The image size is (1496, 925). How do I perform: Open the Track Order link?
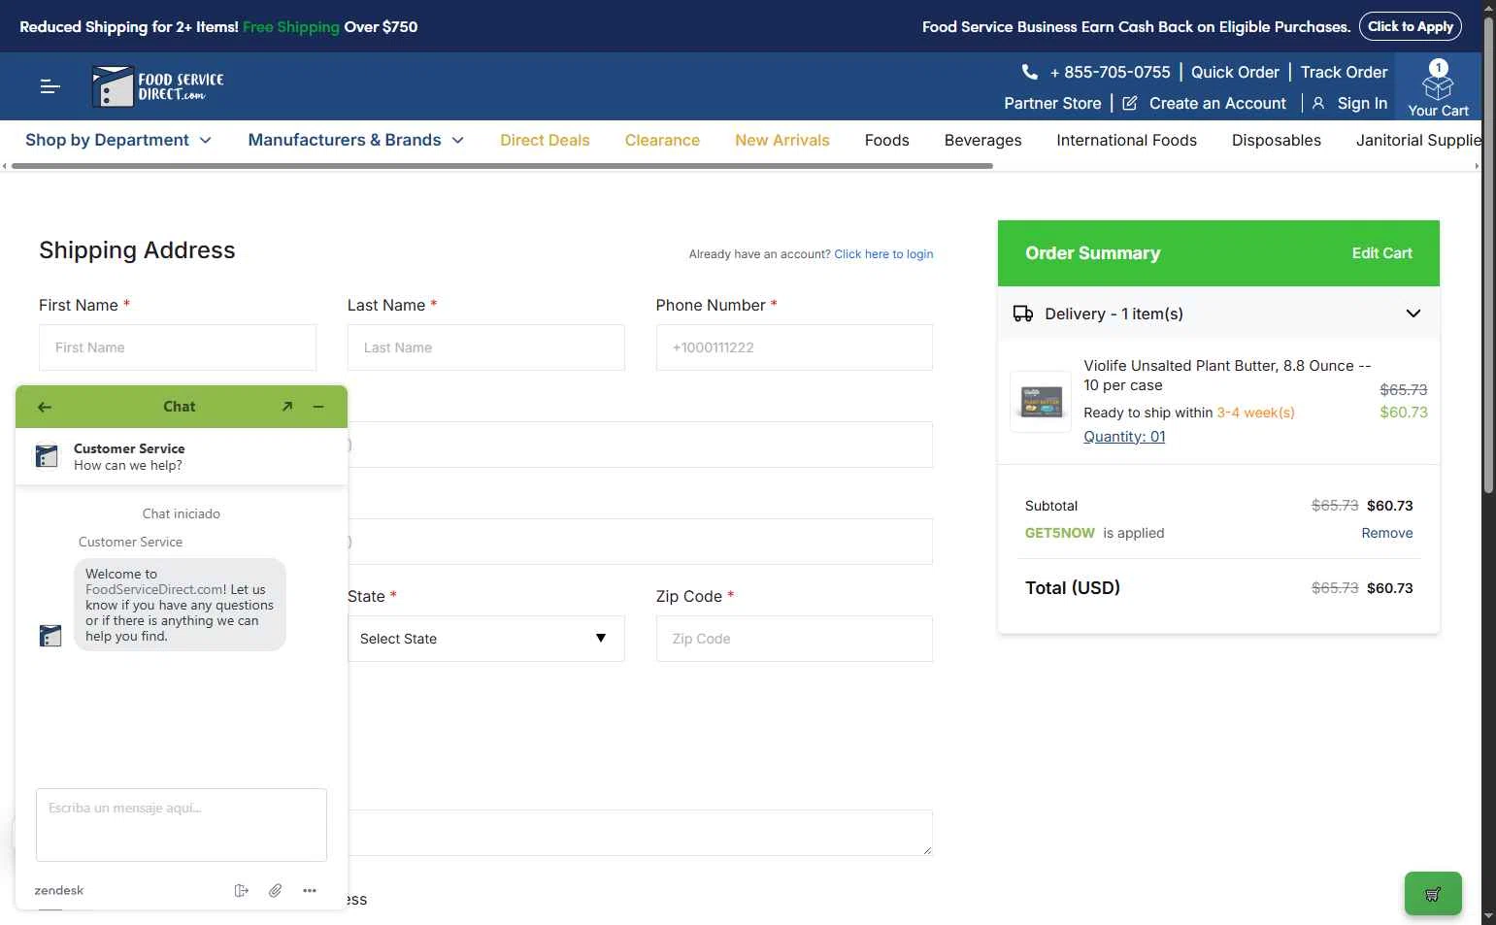click(1344, 72)
